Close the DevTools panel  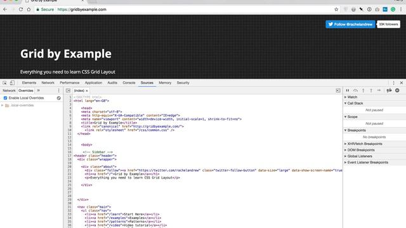point(402,83)
